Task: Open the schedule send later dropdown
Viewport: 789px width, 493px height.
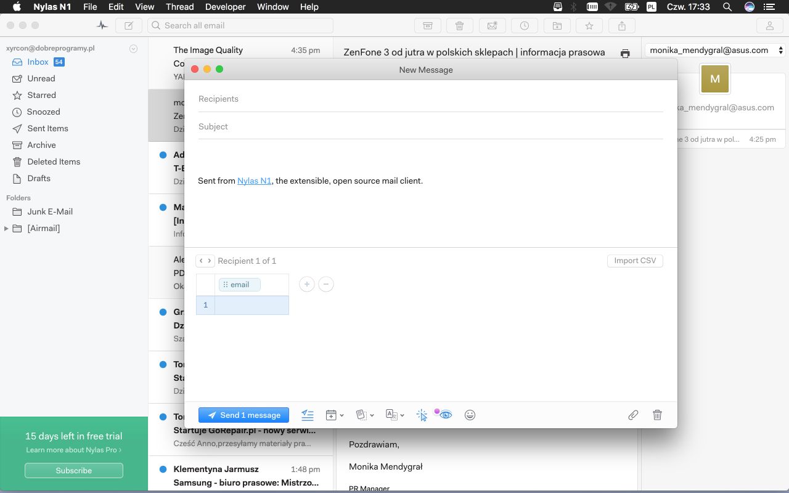Action: 335,415
